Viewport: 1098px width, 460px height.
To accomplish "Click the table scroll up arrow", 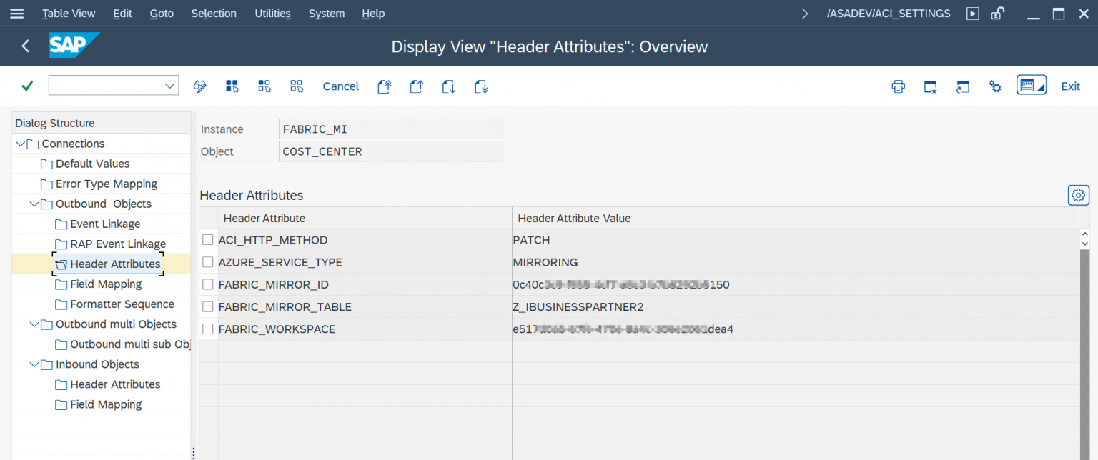I will 1085,234.
